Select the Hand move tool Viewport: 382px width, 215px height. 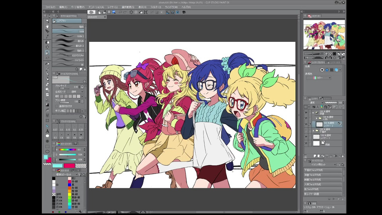point(47,26)
